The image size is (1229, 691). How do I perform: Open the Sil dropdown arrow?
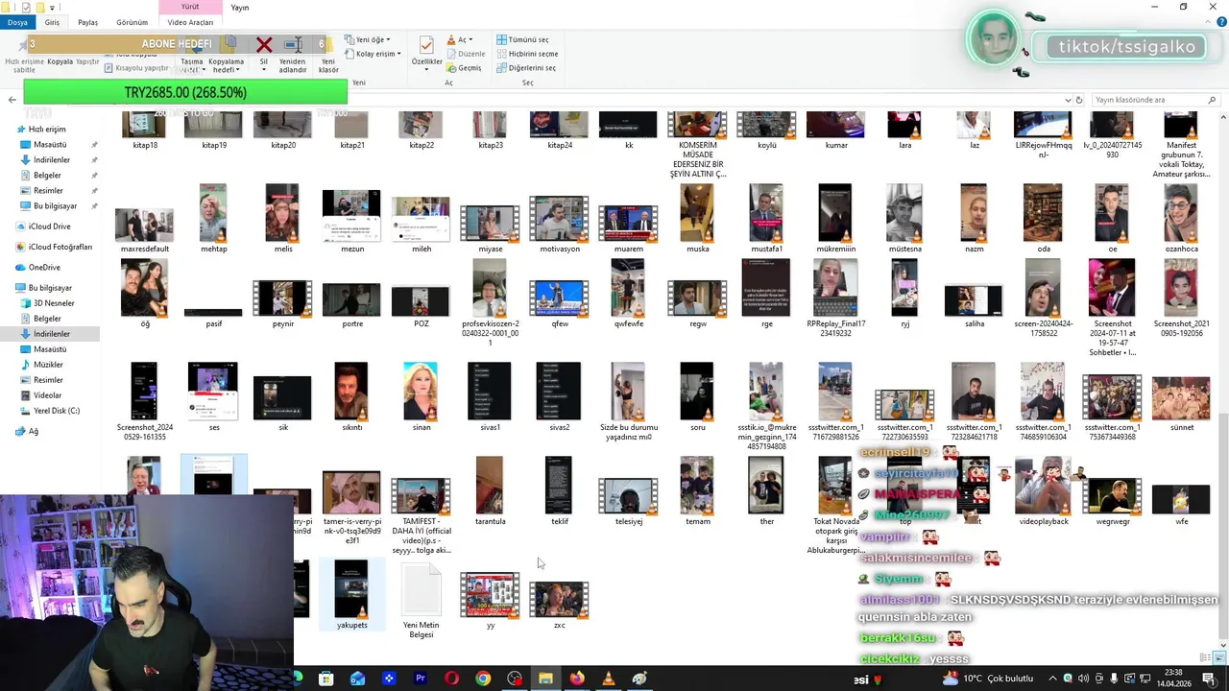coord(264,70)
